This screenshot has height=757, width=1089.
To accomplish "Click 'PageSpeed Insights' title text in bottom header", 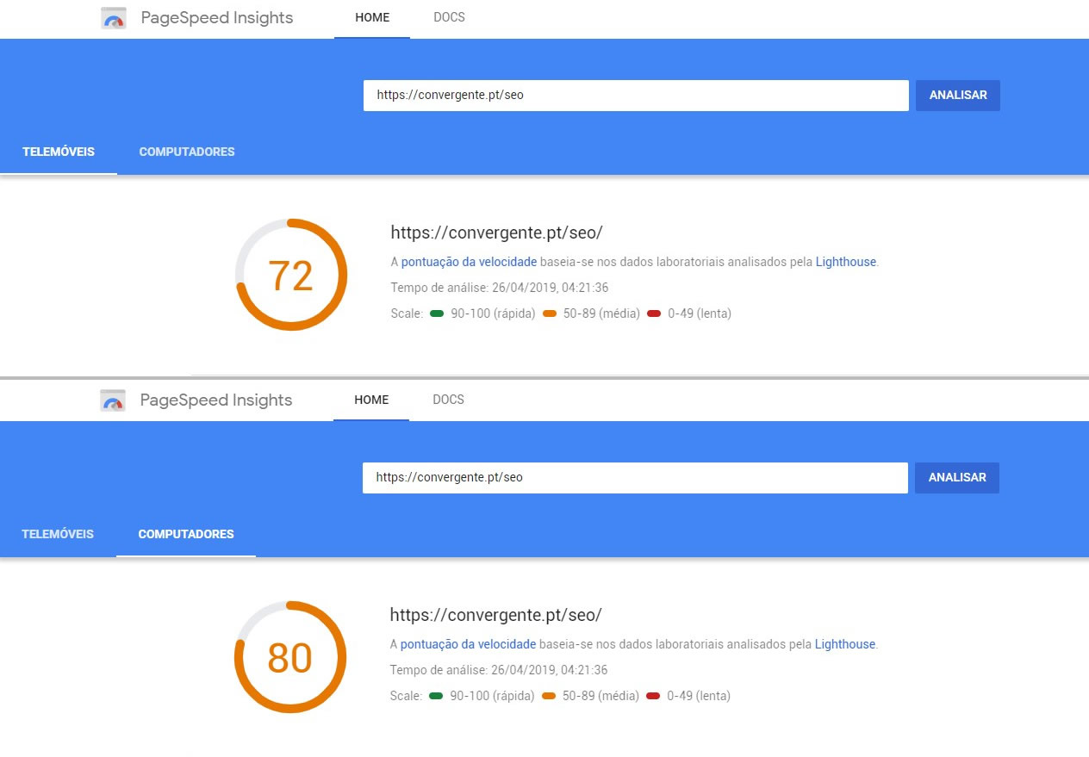I will [x=216, y=400].
